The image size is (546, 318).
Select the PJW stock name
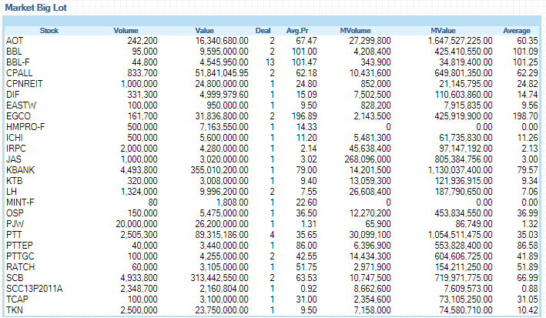[x=15, y=224]
